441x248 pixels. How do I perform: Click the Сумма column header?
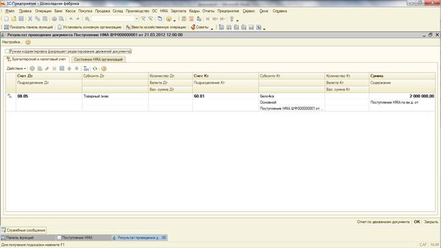tap(402, 76)
